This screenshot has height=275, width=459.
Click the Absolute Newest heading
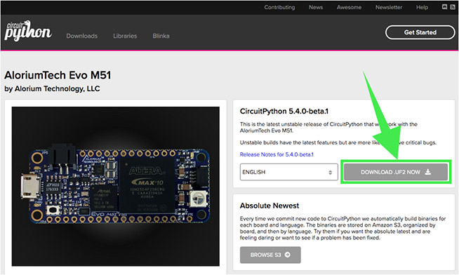(270, 206)
